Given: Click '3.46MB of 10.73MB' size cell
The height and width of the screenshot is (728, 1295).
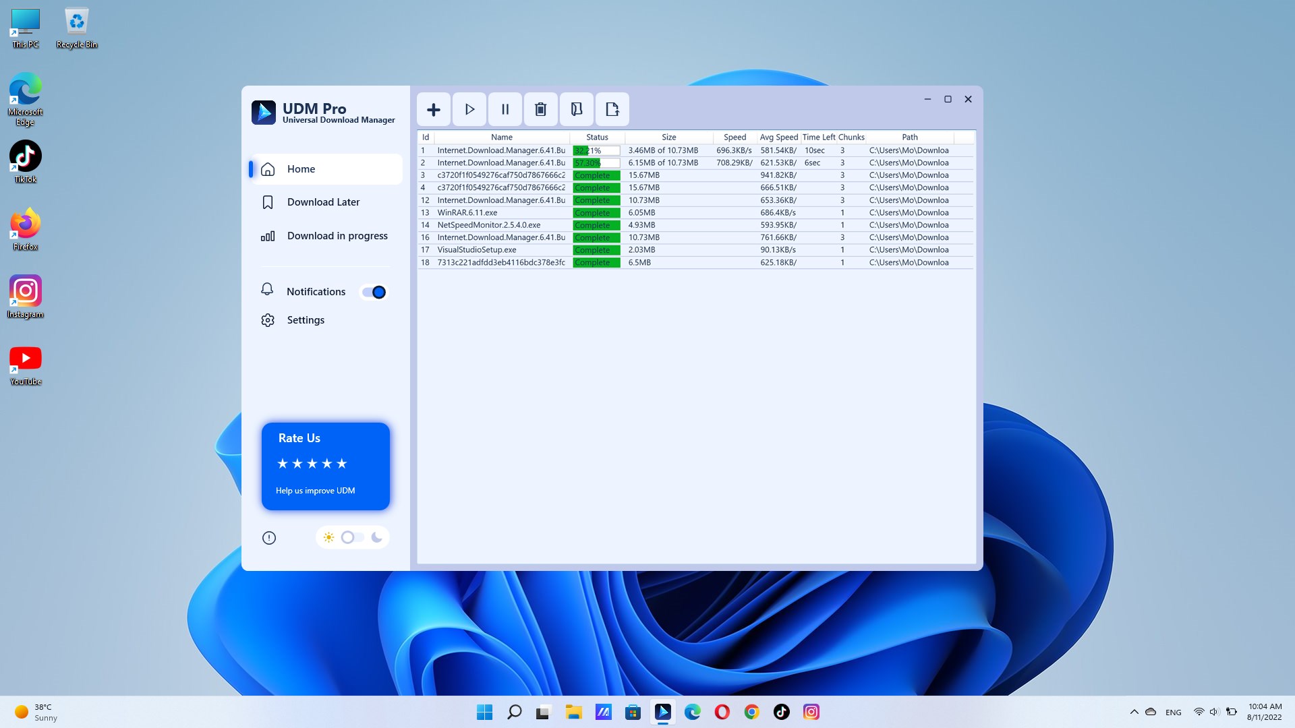Looking at the screenshot, I should coord(664,150).
